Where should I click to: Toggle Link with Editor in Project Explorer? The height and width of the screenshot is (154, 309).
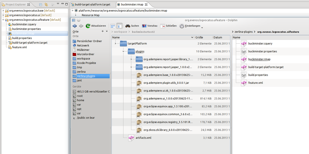pos(46,5)
